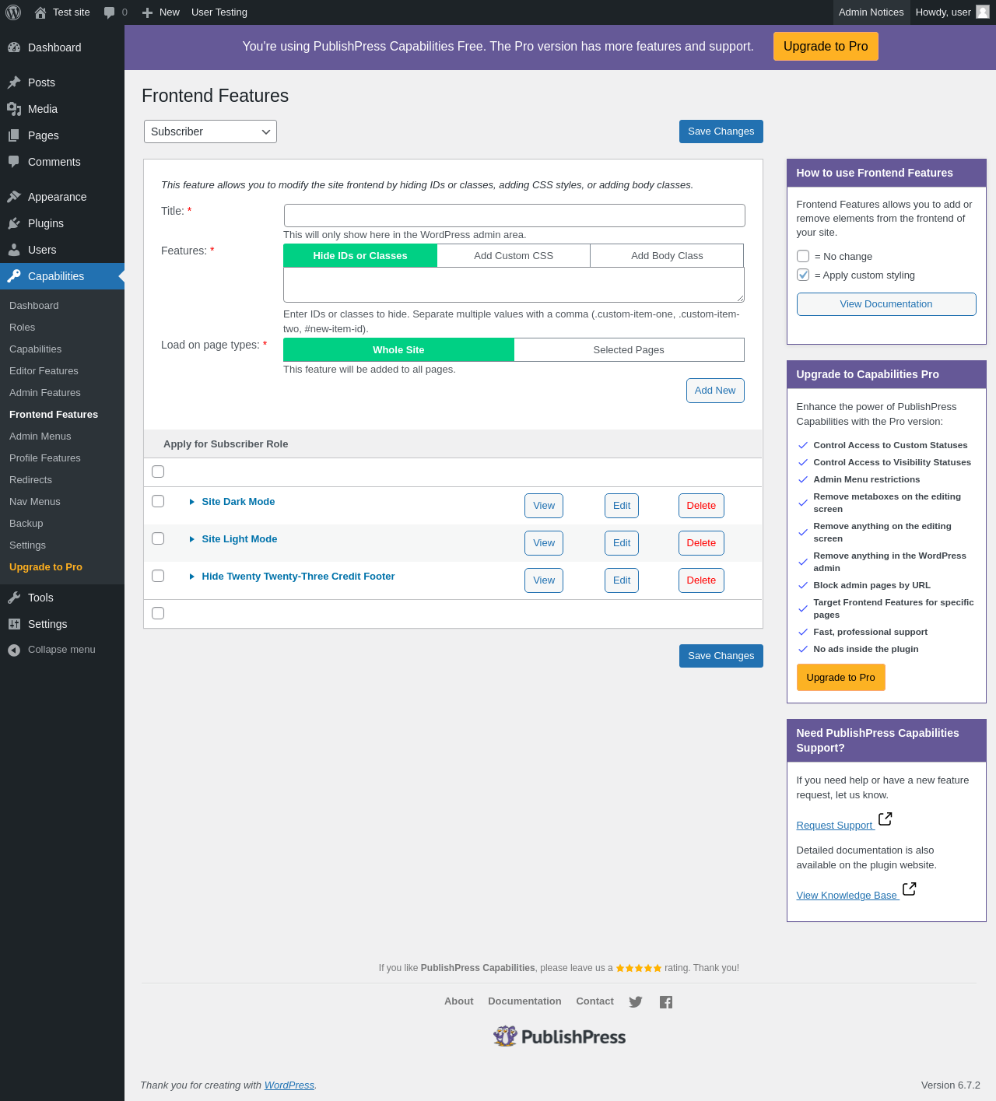996x1101 pixels.
Task: Toggle the select-all checkbox in table footer
Action: (158, 613)
